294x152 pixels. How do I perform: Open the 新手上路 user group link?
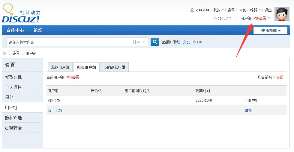pyautogui.click(x=55, y=110)
